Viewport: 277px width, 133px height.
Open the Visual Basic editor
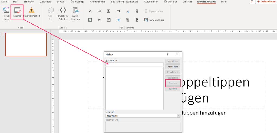pyautogui.click(x=6, y=13)
